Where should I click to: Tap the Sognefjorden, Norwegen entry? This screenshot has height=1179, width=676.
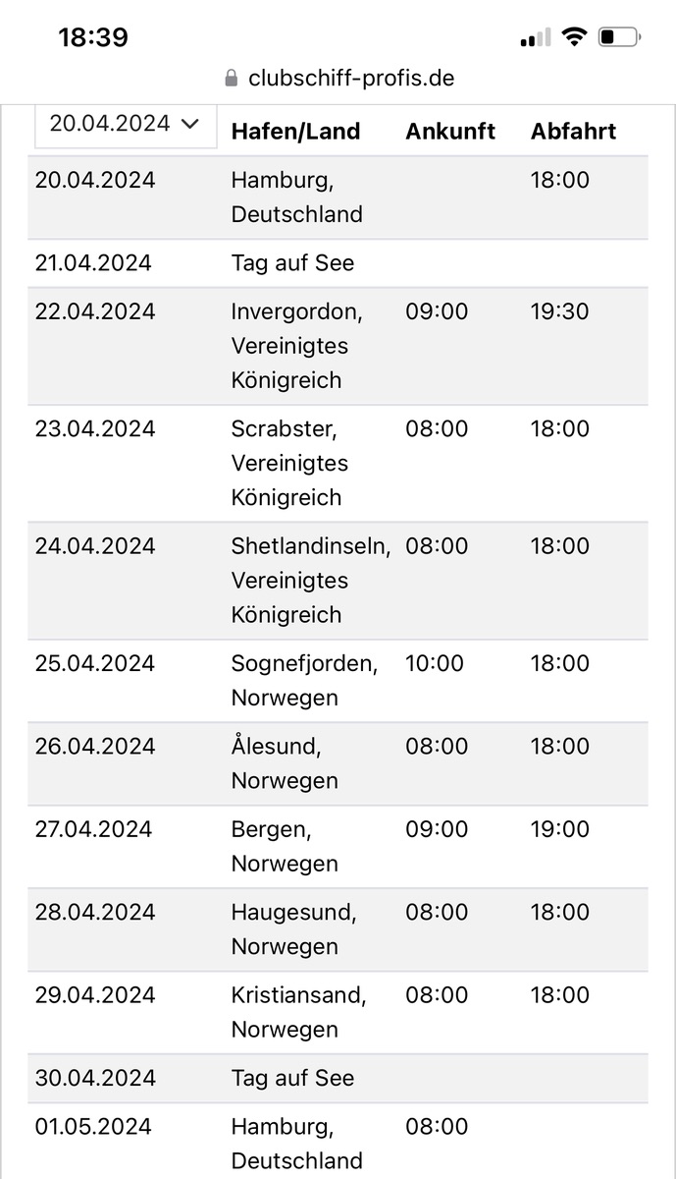[x=305, y=681]
